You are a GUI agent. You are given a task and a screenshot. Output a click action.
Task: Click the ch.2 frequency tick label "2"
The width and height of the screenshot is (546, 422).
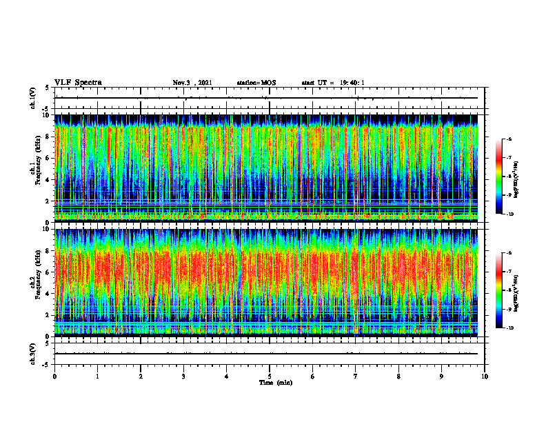coord(48,315)
